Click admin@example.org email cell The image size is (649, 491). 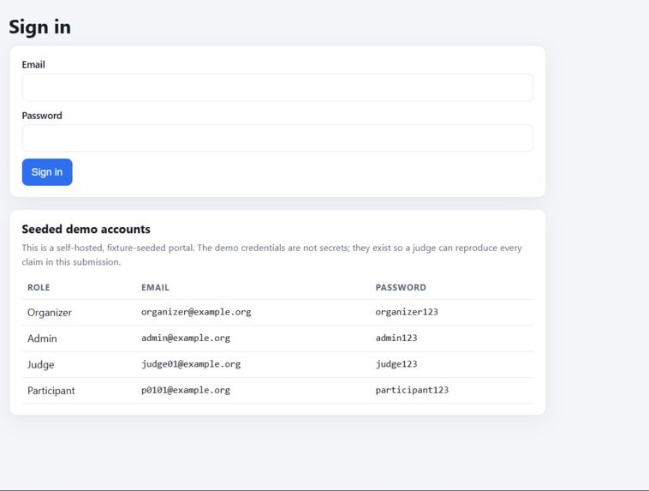point(186,338)
